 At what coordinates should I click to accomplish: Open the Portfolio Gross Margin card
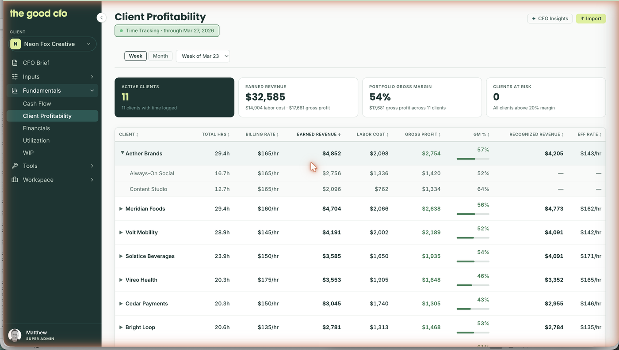click(x=422, y=98)
